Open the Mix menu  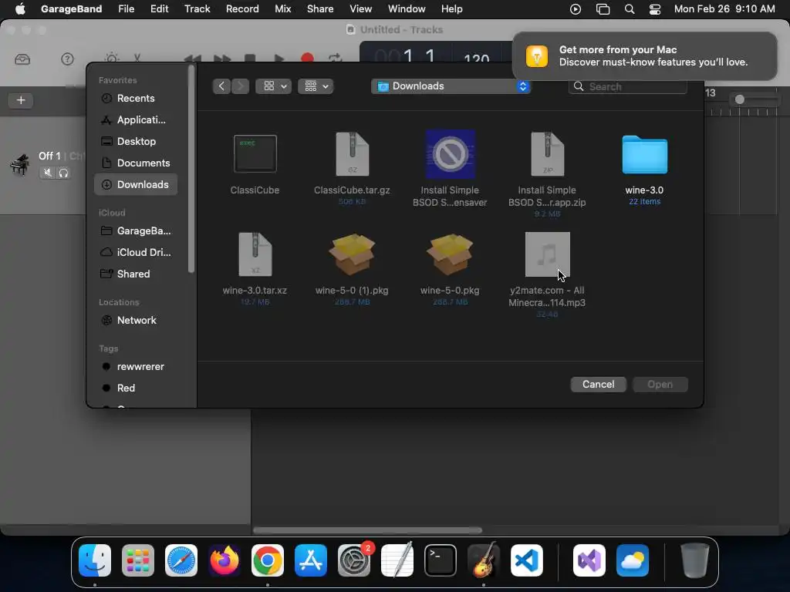point(282,8)
